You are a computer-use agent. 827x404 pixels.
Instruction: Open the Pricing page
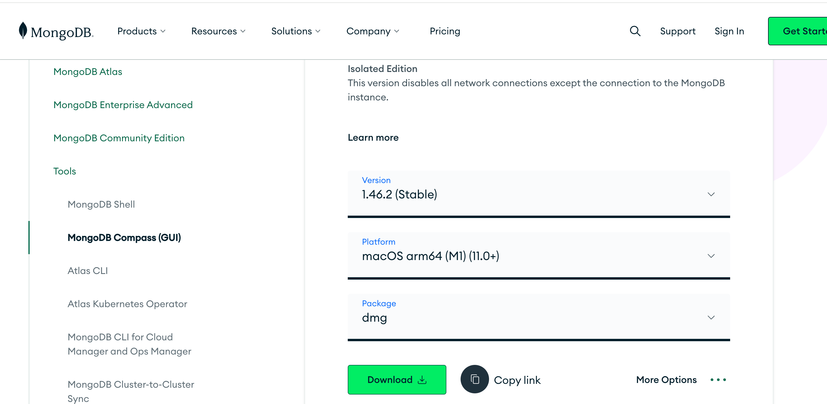click(x=445, y=31)
